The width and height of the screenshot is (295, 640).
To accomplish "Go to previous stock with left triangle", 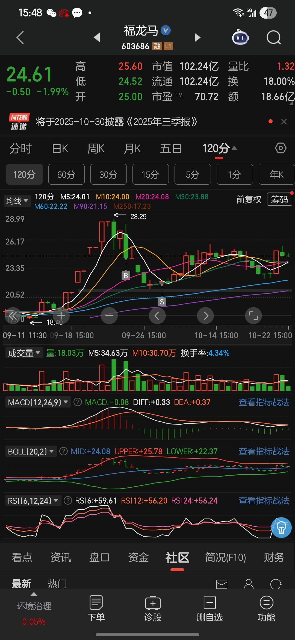I will [97, 37].
